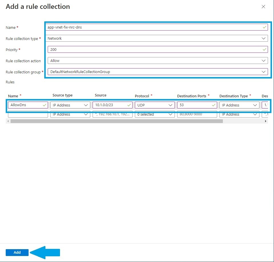This screenshot has height=262, width=274.
Task: Open the Protocol dropdown showing 0 selected
Action: coord(171,114)
